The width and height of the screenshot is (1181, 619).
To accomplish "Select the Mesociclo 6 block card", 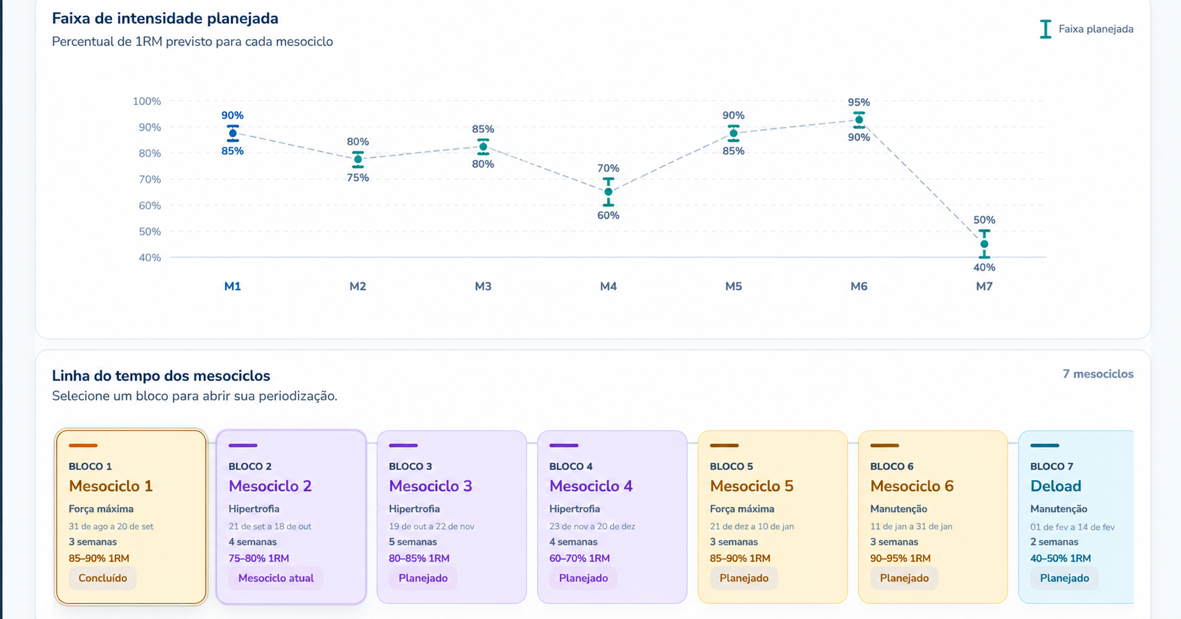I will pyautogui.click(x=933, y=517).
